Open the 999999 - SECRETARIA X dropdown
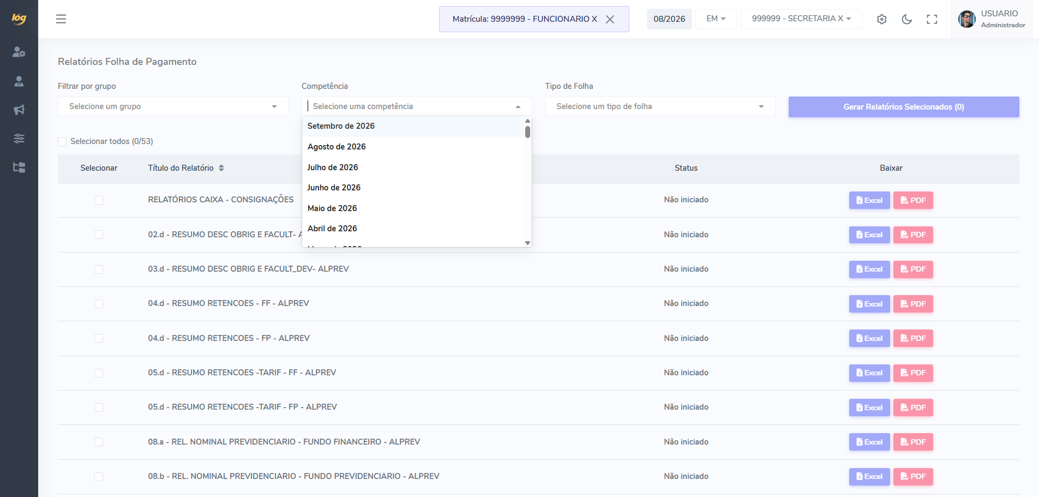This screenshot has height=497, width=1039. [x=801, y=19]
